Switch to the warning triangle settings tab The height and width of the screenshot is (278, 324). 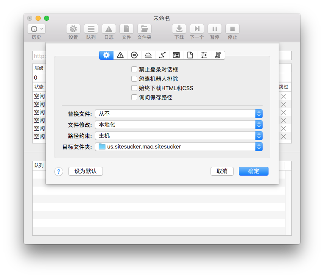tap(120, 55)
